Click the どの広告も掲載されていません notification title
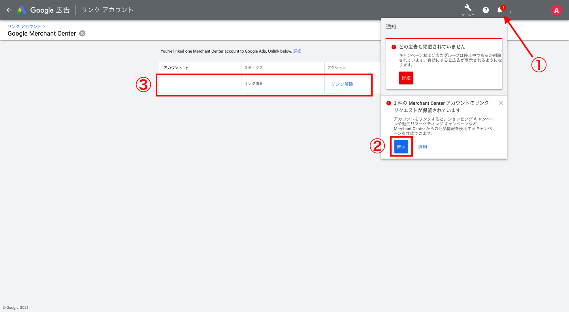 (432, 47)
